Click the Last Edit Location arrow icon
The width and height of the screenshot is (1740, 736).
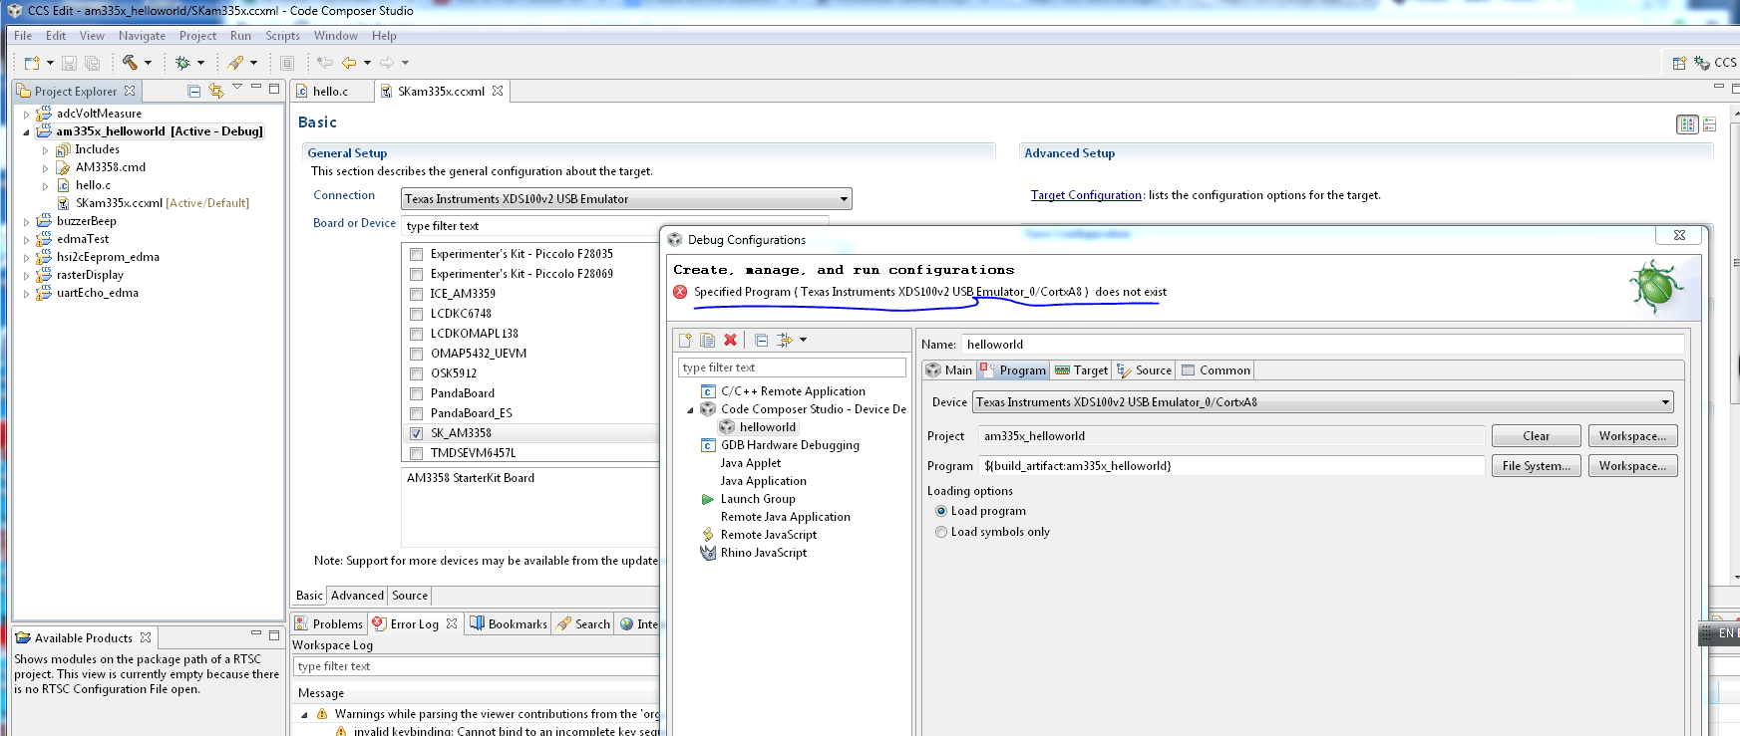pyautogui.click(x=325, y=63)
